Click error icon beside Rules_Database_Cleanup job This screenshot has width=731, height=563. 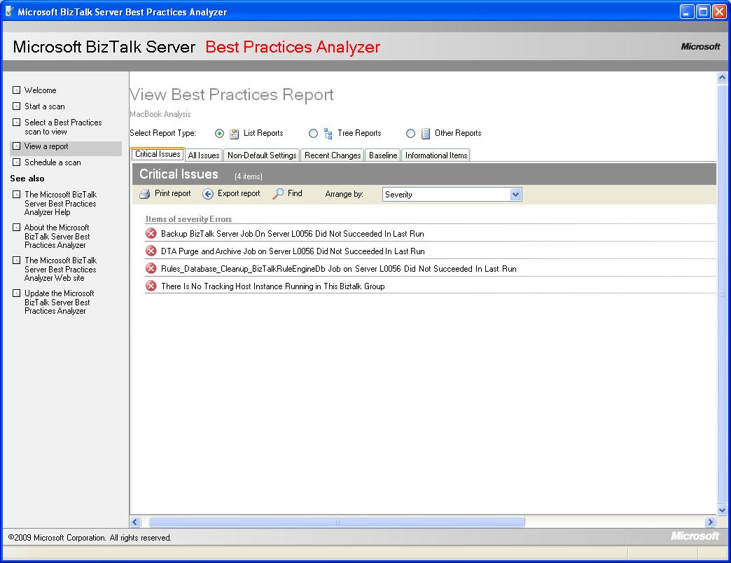151,268
